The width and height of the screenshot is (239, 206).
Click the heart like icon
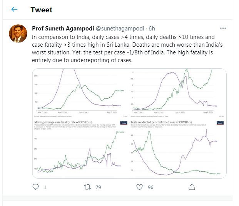140,187
